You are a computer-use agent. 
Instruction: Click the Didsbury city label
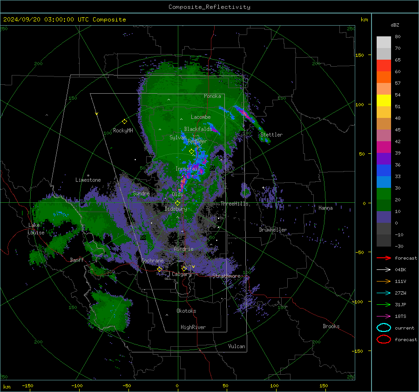(x=176, y=209)
